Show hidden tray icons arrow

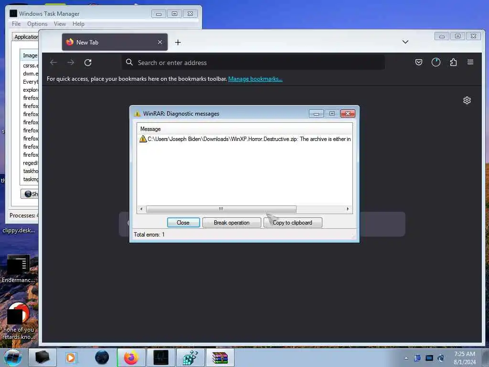point(406,358)
